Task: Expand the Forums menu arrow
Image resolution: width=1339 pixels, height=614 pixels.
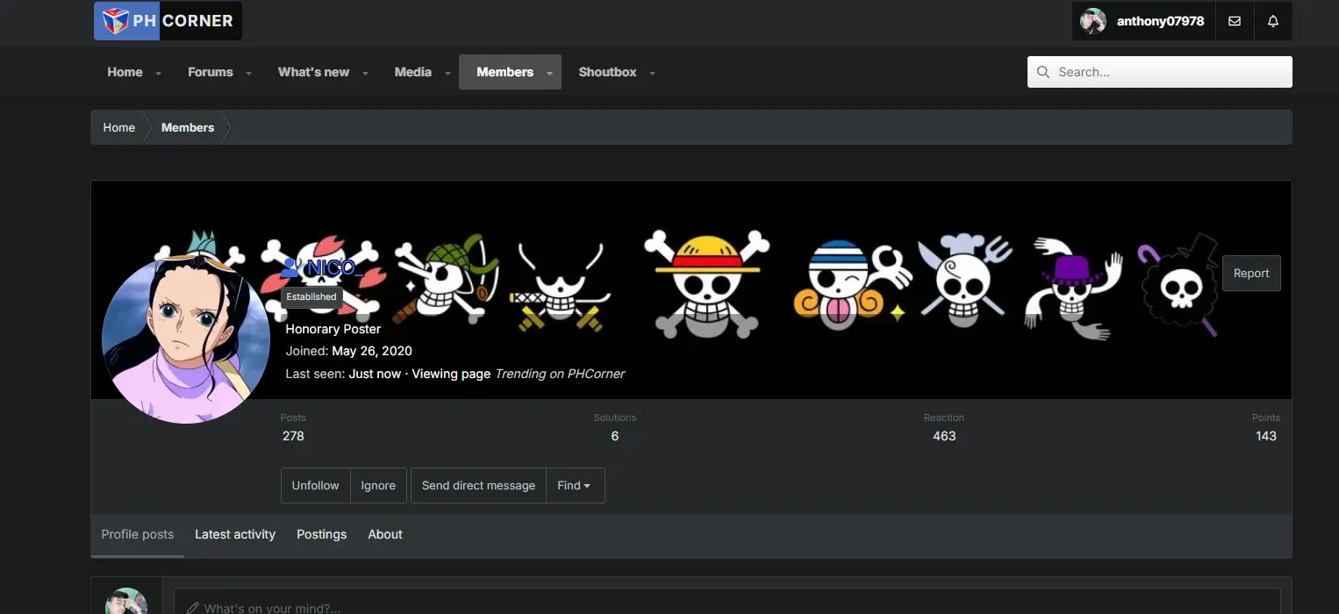Action: point(249,73)
